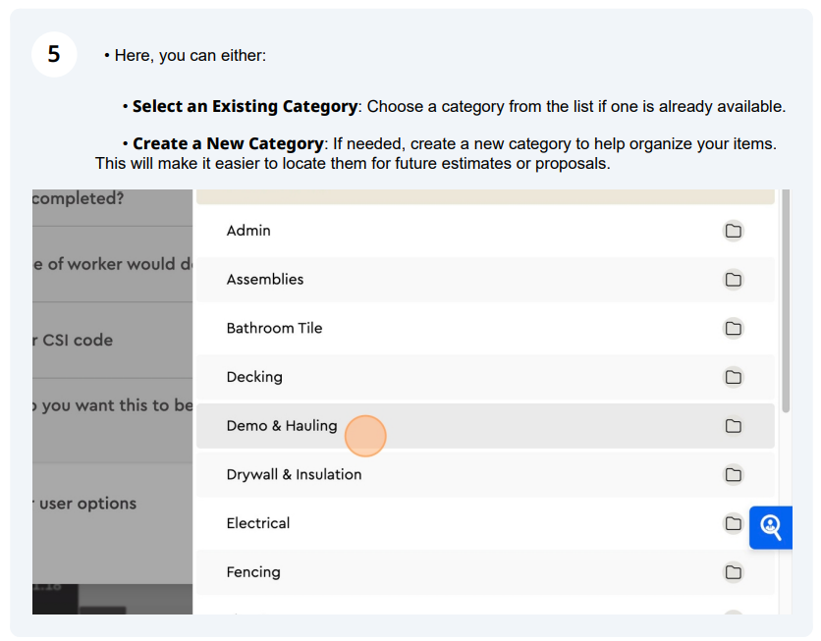Open the folder icon beside Admin
Viewport: 821px width, 641px height.
[733, 231]
